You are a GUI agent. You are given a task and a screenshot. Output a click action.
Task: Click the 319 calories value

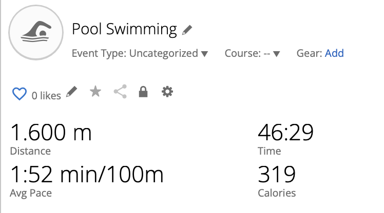[x=277, y=175]
